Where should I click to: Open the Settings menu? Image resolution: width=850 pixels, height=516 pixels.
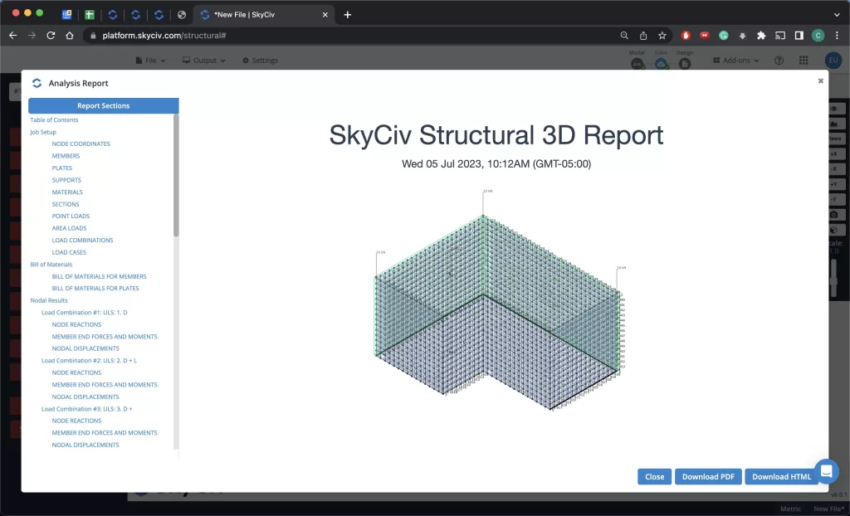260,61
